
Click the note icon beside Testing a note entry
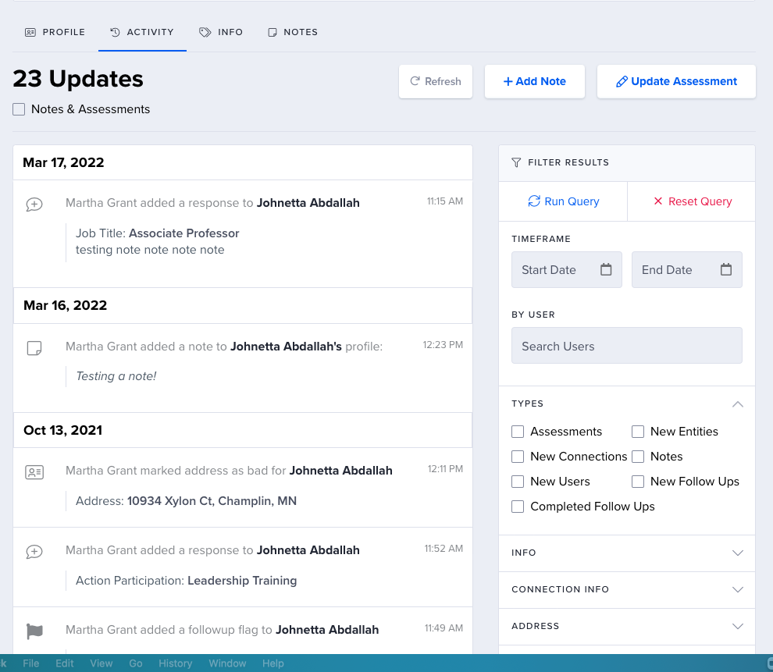pos(34,348)
